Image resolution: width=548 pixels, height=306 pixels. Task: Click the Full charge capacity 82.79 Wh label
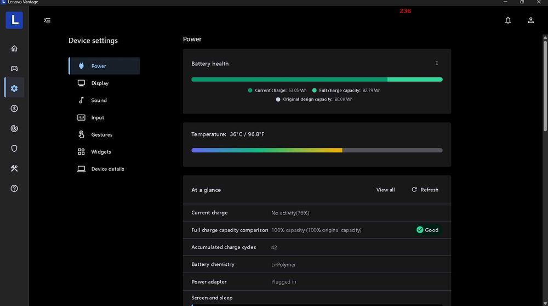[x=350, y=90]
